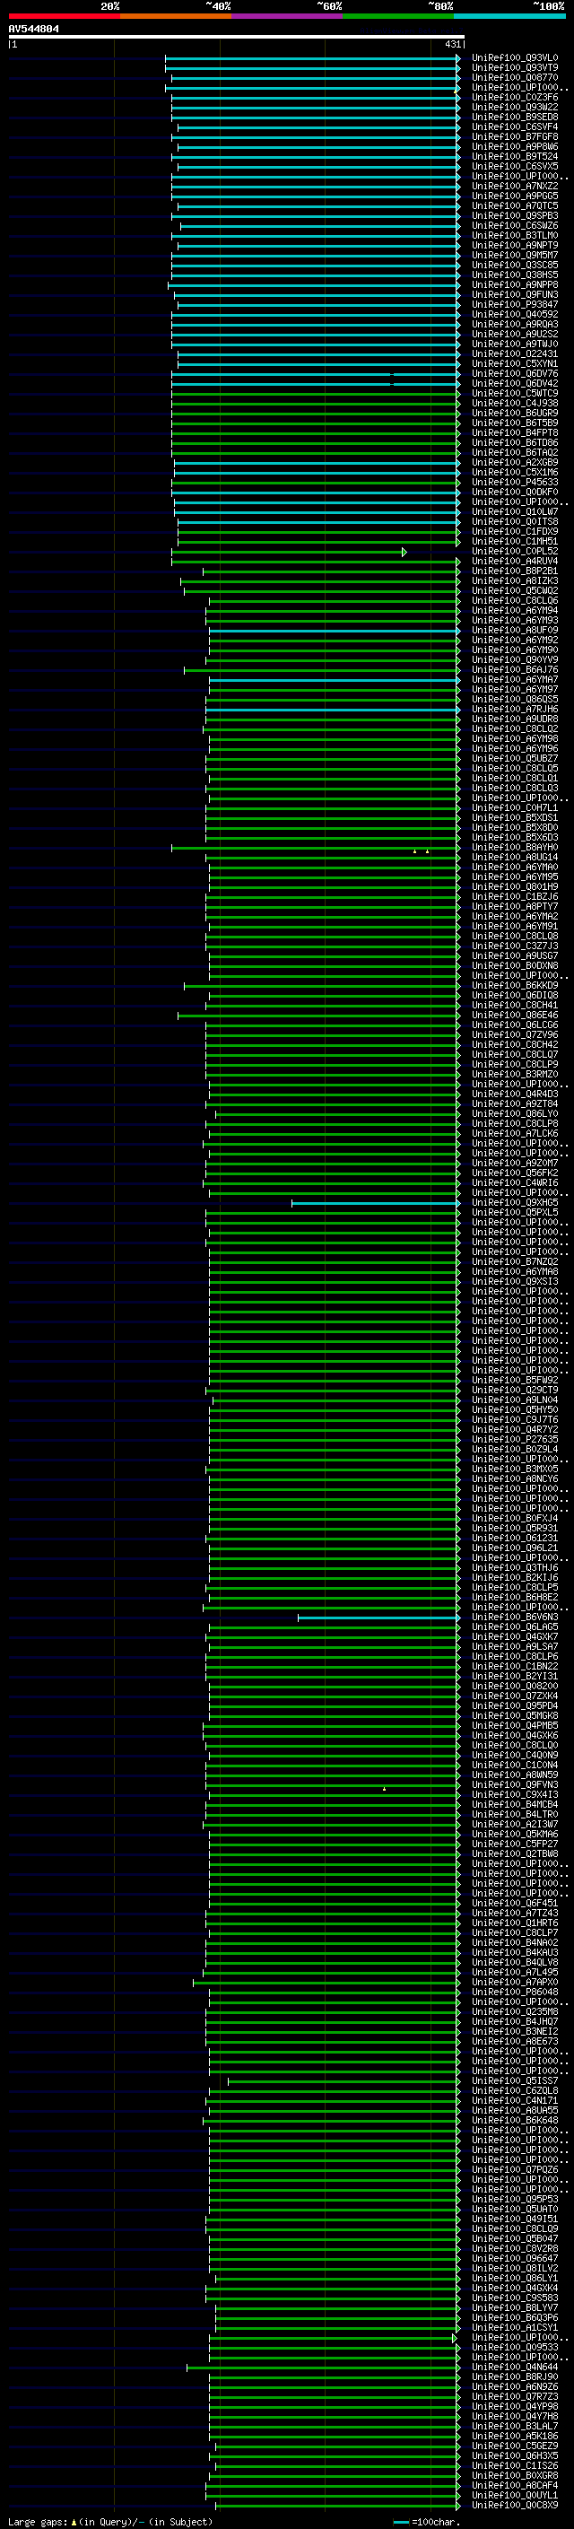This screenshot has height=2529, width=574.
Task: Select the label UniRef100_C0Z3F6
Action: pyautogui.click(x=514, y=97)
